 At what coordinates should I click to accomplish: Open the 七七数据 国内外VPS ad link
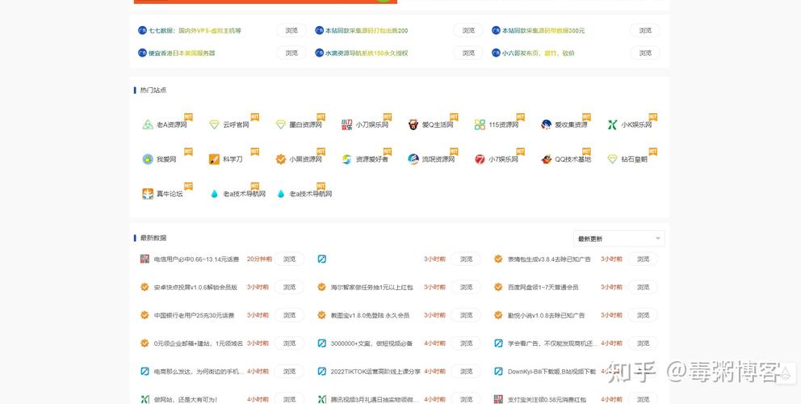tap(195, 31)
